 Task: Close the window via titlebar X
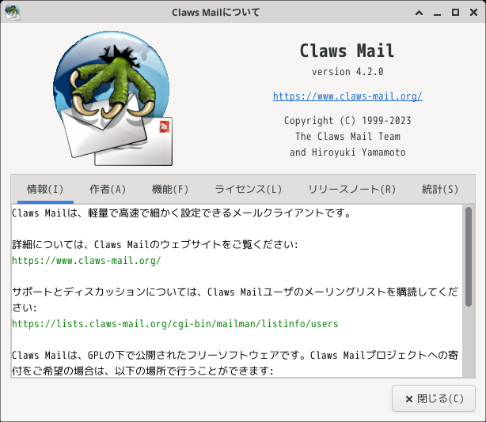coord(473,13)
